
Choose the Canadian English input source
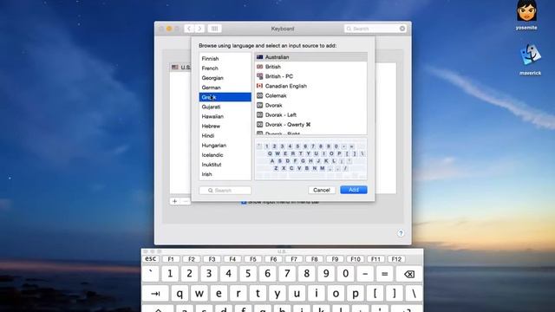pos(310,86)
